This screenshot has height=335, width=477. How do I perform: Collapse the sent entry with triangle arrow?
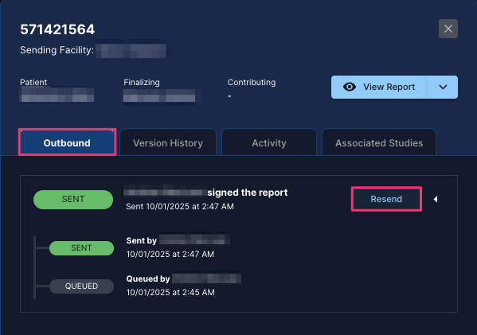(436, 199)
